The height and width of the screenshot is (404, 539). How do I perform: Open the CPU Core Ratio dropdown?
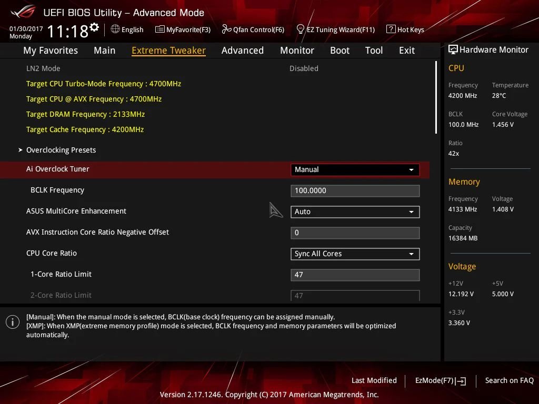(x=354, y=254)
